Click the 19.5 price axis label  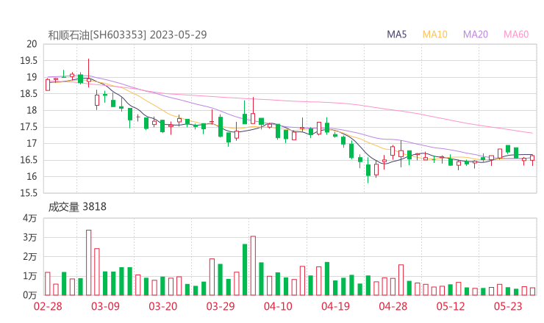click(x=29, y=61)
